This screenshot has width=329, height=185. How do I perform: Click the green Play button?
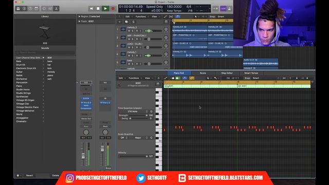105,9
